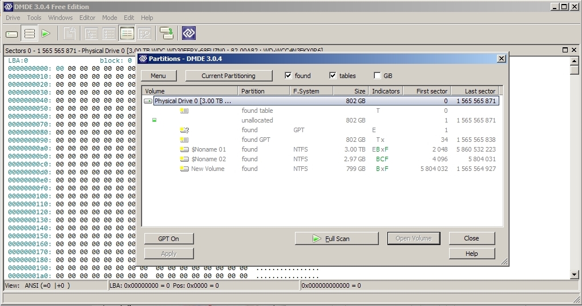The width and height of the screenshot is (582, 306).
Task: Click the found GPT table row icon
Action: pyautogui.click(x=184, y=140)
